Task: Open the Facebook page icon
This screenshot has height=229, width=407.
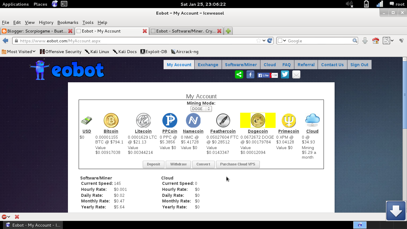Action: point(250,75)
